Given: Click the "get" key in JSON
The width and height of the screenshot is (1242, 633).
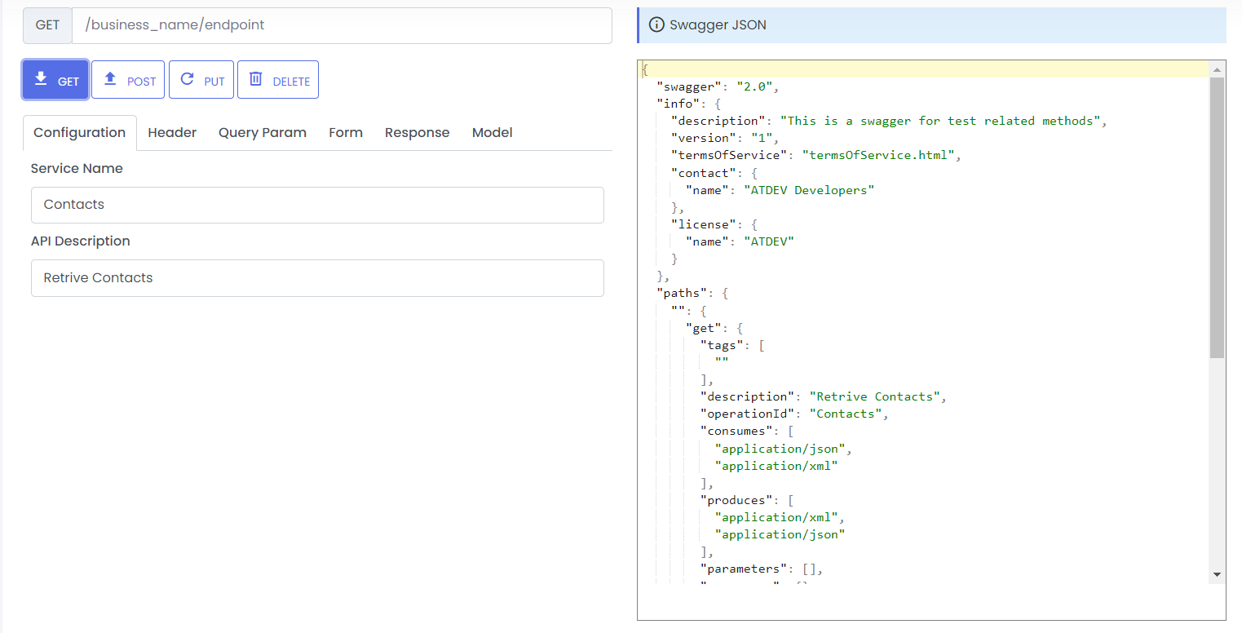Looking at the screenshot, I should tap(704, 328).
